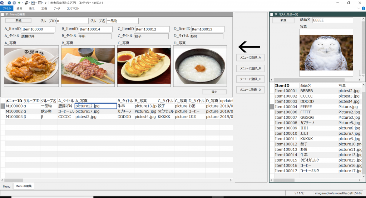Switch to the Menu tab at bottom
366x198 pixels.
6,186
